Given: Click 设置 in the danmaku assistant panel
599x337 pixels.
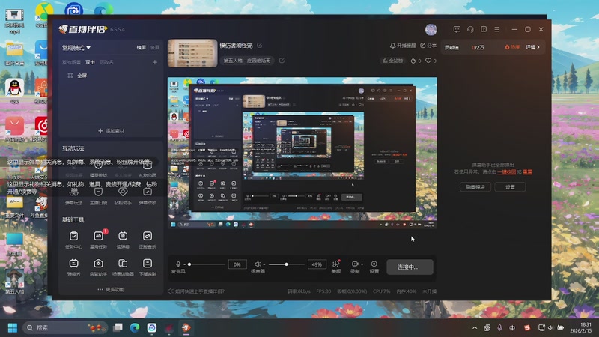Looking at the screenshot, I should click(510, 186).
